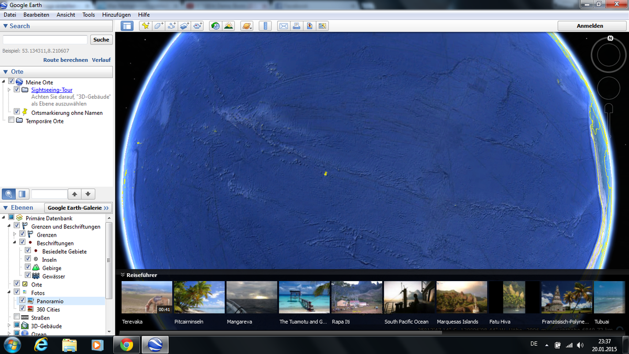Click the Route berechnen link
The height and width of the screenshot is (354, 629).
[66, 60]
